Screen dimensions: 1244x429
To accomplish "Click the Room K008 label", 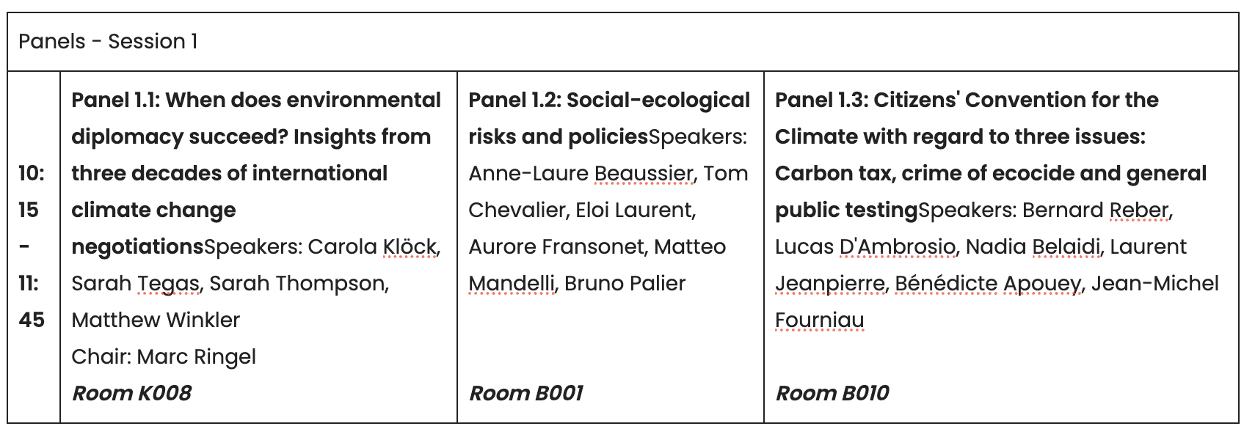I will (x=131, y=393).
